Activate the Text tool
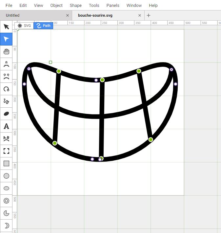The width and height of the screenshot is (221, 233). tap(6, 126)
